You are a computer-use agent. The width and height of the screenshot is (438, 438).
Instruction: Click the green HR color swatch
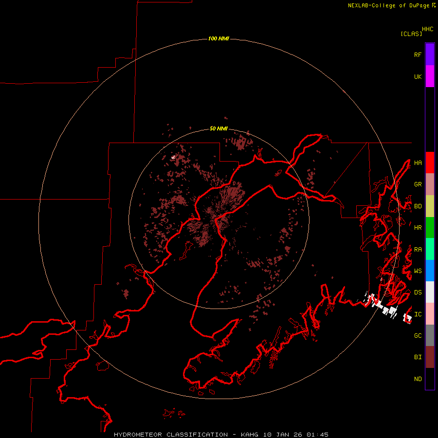click(x=430, y=228)
